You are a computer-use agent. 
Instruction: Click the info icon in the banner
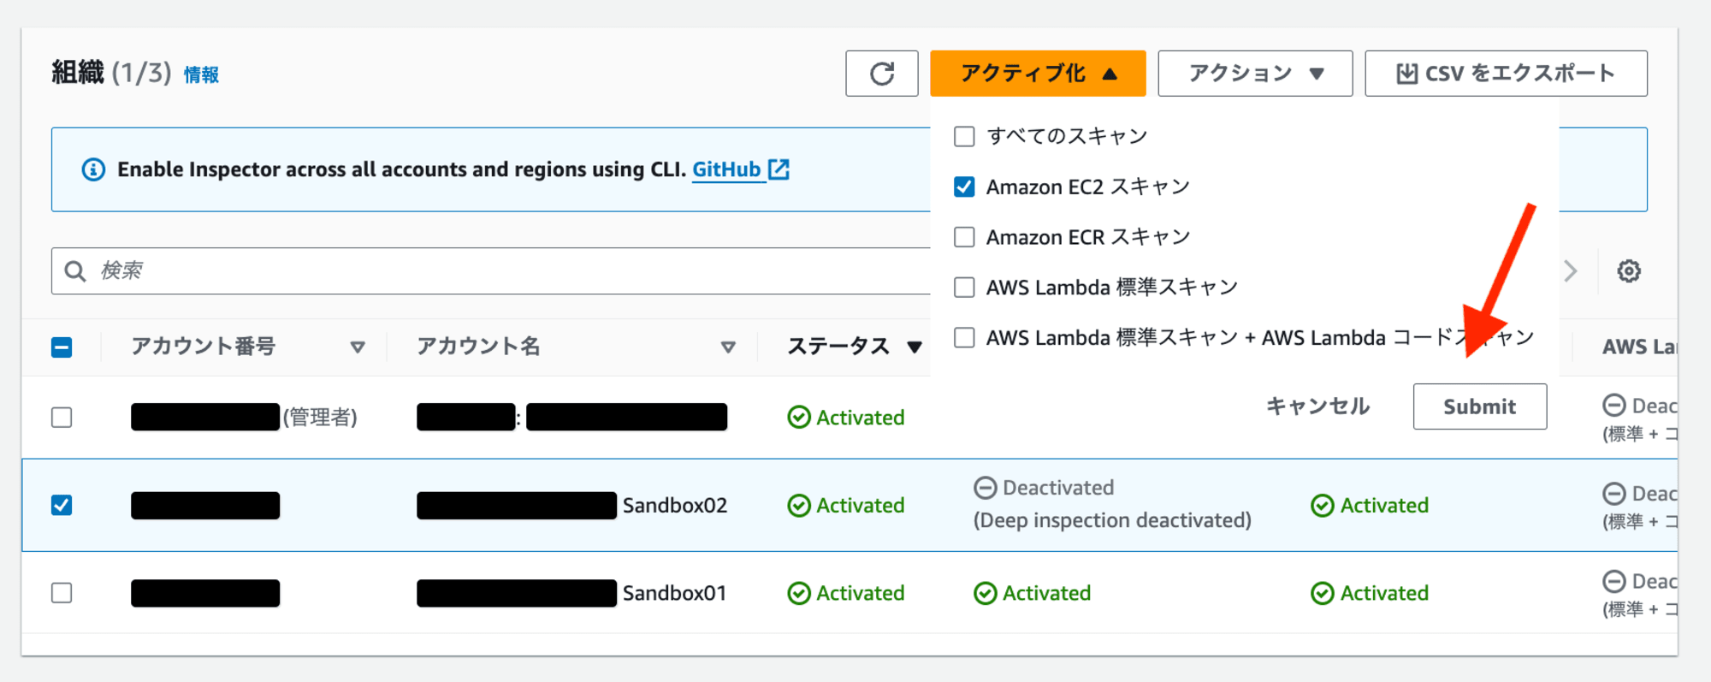pos(93,169)
